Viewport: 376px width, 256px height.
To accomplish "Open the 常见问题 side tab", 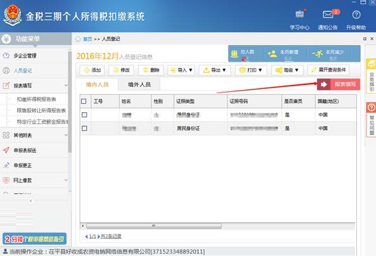I will tap(371, 120).
